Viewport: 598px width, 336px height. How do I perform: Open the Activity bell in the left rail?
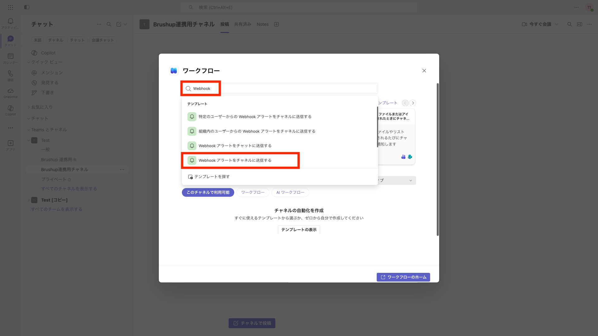[x=11, y=23]
